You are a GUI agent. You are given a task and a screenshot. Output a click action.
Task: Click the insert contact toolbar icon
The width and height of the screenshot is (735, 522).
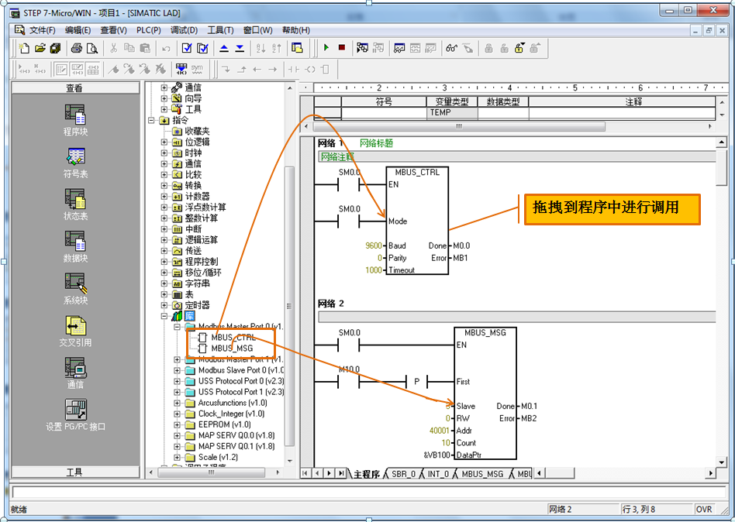[x=294, y=69]
